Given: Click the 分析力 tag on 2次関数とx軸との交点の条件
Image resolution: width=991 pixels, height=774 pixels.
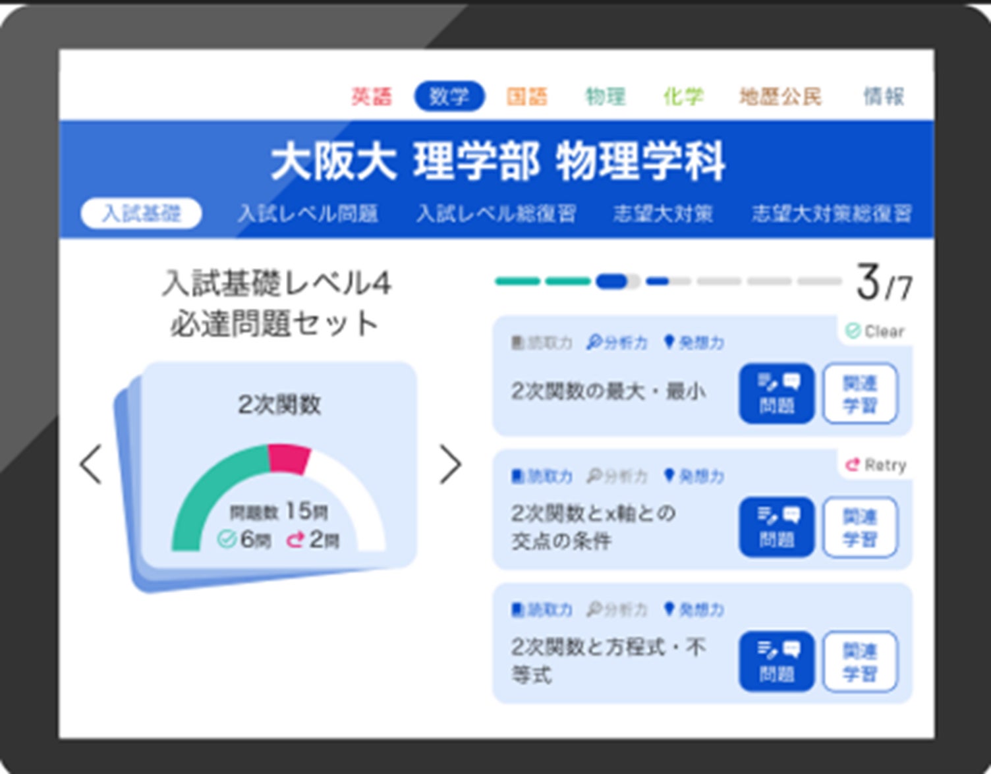Looking at the screenshot, I should (617, 476).
